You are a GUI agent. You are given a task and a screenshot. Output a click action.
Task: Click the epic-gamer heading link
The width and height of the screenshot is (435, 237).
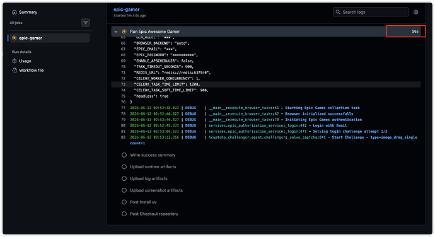point(127,9)
